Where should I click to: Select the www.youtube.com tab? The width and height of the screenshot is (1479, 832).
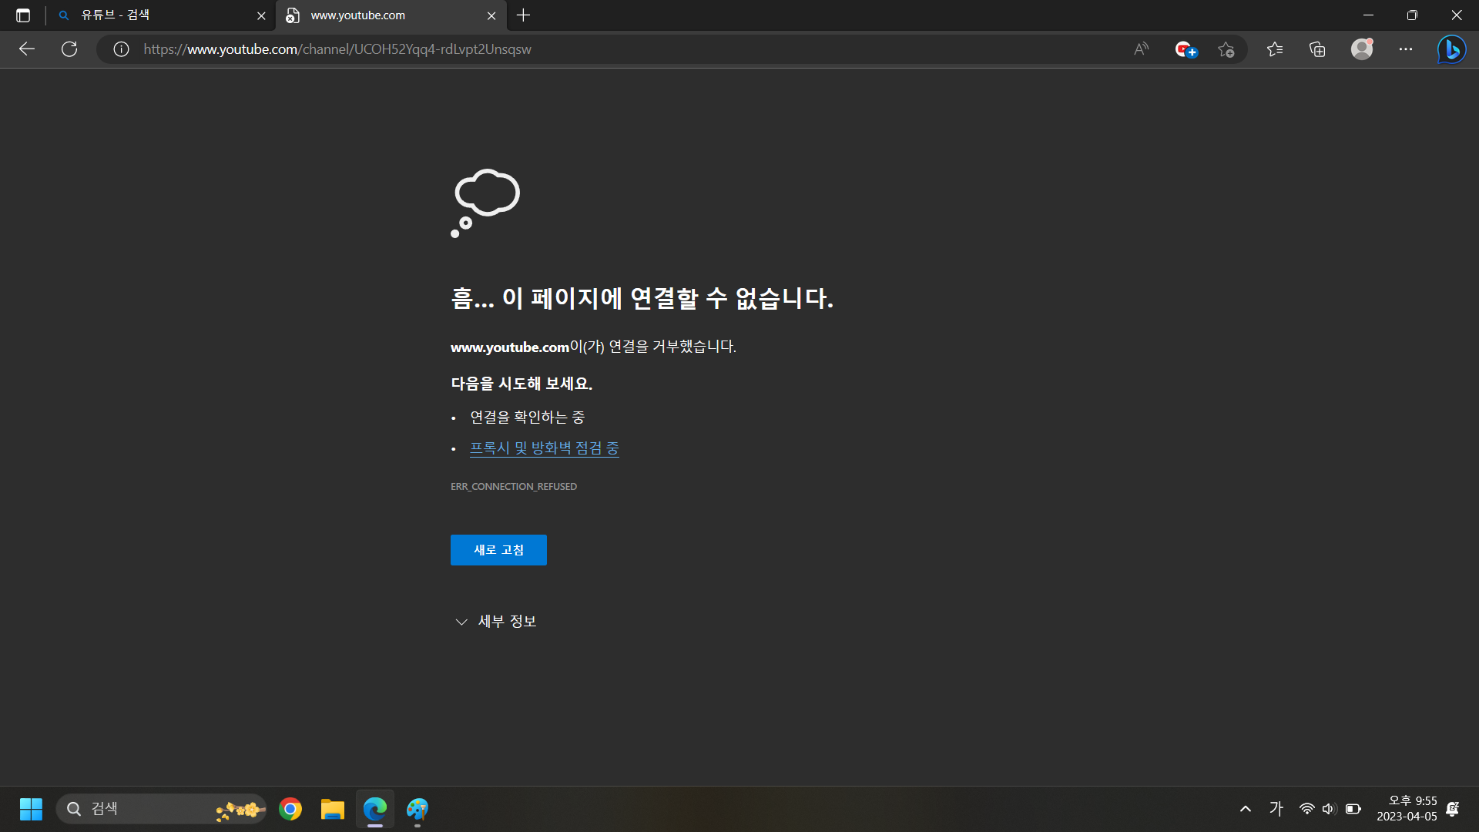click(x=391, y=15)
